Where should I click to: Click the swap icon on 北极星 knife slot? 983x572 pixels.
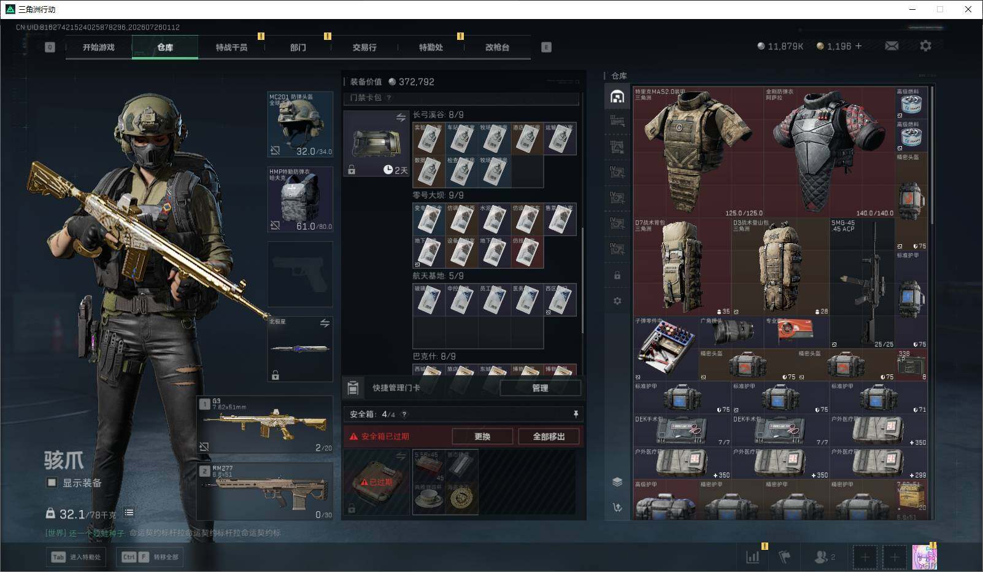point(325,323)
